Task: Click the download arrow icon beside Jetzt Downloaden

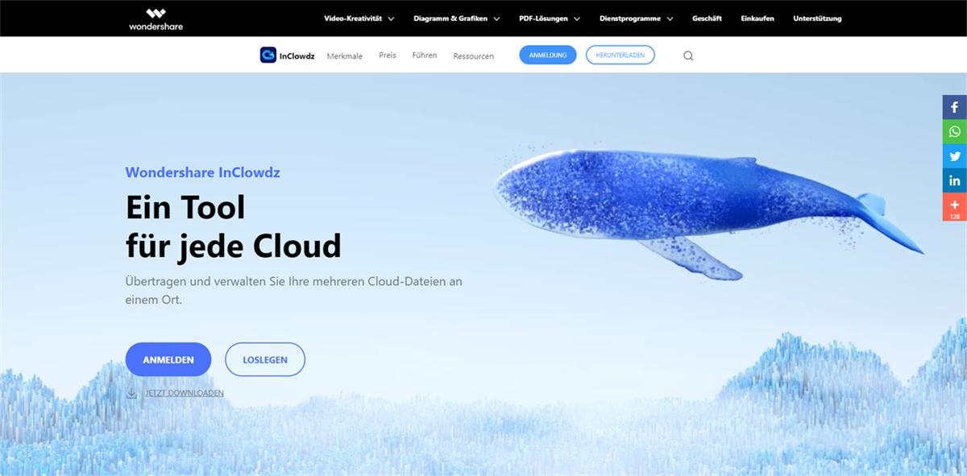Action: 131,393
